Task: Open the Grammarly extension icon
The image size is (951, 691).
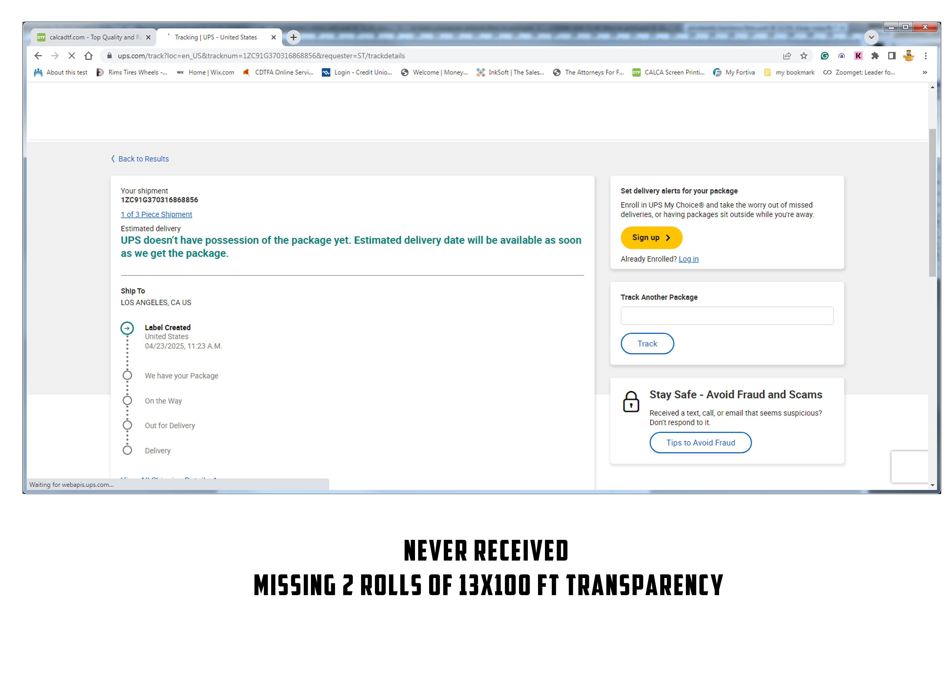Action: click(x=824, y=56)
